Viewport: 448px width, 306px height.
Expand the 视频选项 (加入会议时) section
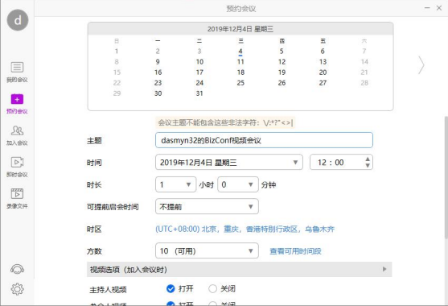[239, 270]
